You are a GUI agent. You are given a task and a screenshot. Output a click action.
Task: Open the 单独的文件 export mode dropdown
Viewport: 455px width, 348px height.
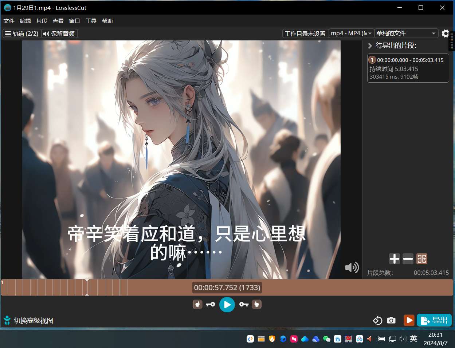406,33
